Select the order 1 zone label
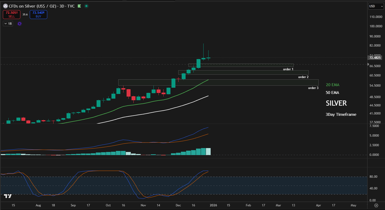Viewport: 385px width, 210px height. click(288, 69)
